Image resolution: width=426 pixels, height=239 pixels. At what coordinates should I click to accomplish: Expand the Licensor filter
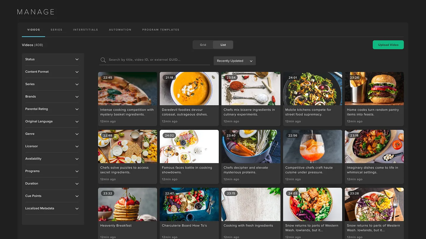[52, 146]
